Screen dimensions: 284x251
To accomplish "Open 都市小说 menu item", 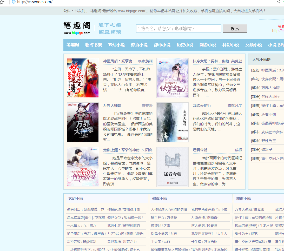I will pyautogui.click(x=162, y=45).
